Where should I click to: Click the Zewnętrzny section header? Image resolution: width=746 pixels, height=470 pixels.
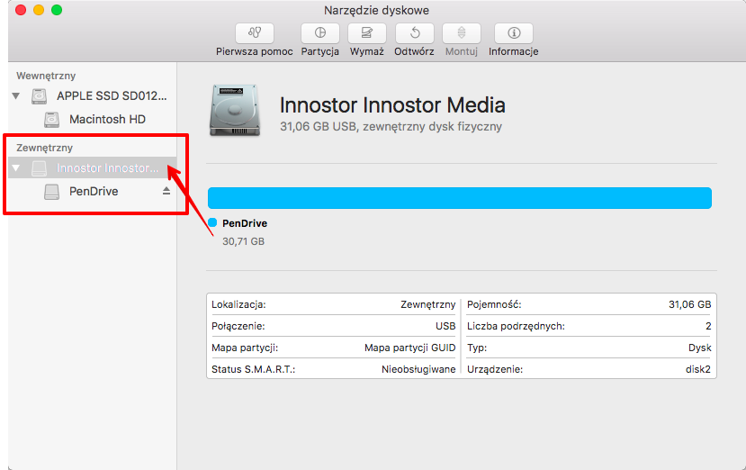point(45,148)
